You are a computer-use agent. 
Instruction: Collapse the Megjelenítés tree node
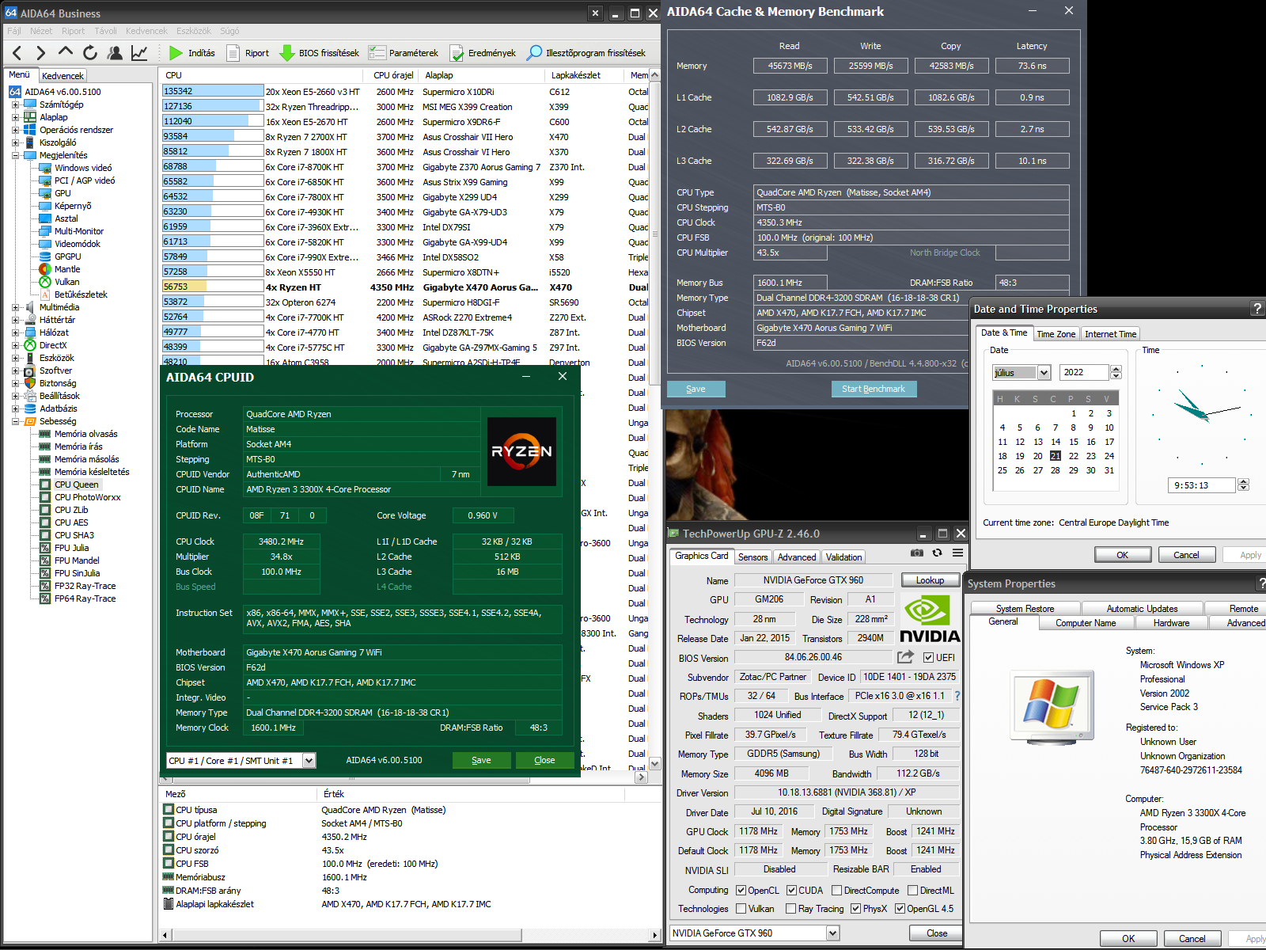tap(15, 155)
